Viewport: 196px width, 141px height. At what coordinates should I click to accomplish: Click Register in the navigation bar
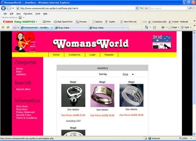(x=109, y=55)
